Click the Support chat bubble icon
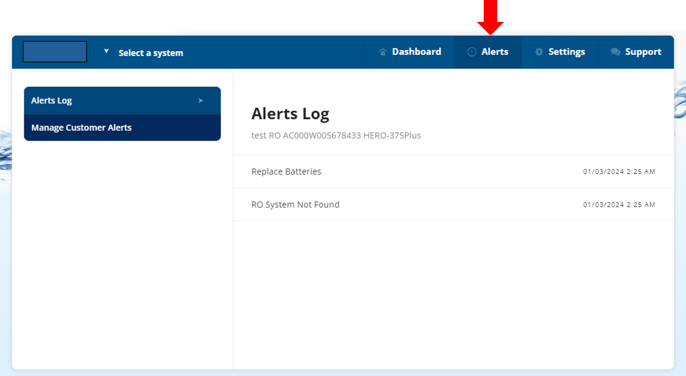This screenshot has width=686, height=376. [615, 52]
